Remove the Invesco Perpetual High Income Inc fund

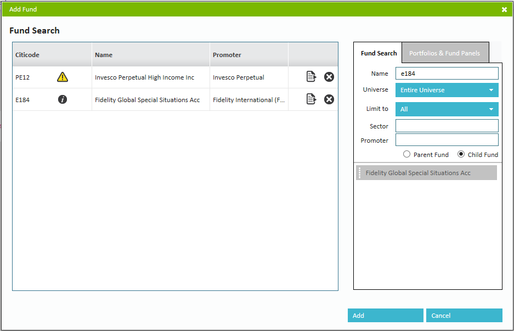(x=329, y=77)
